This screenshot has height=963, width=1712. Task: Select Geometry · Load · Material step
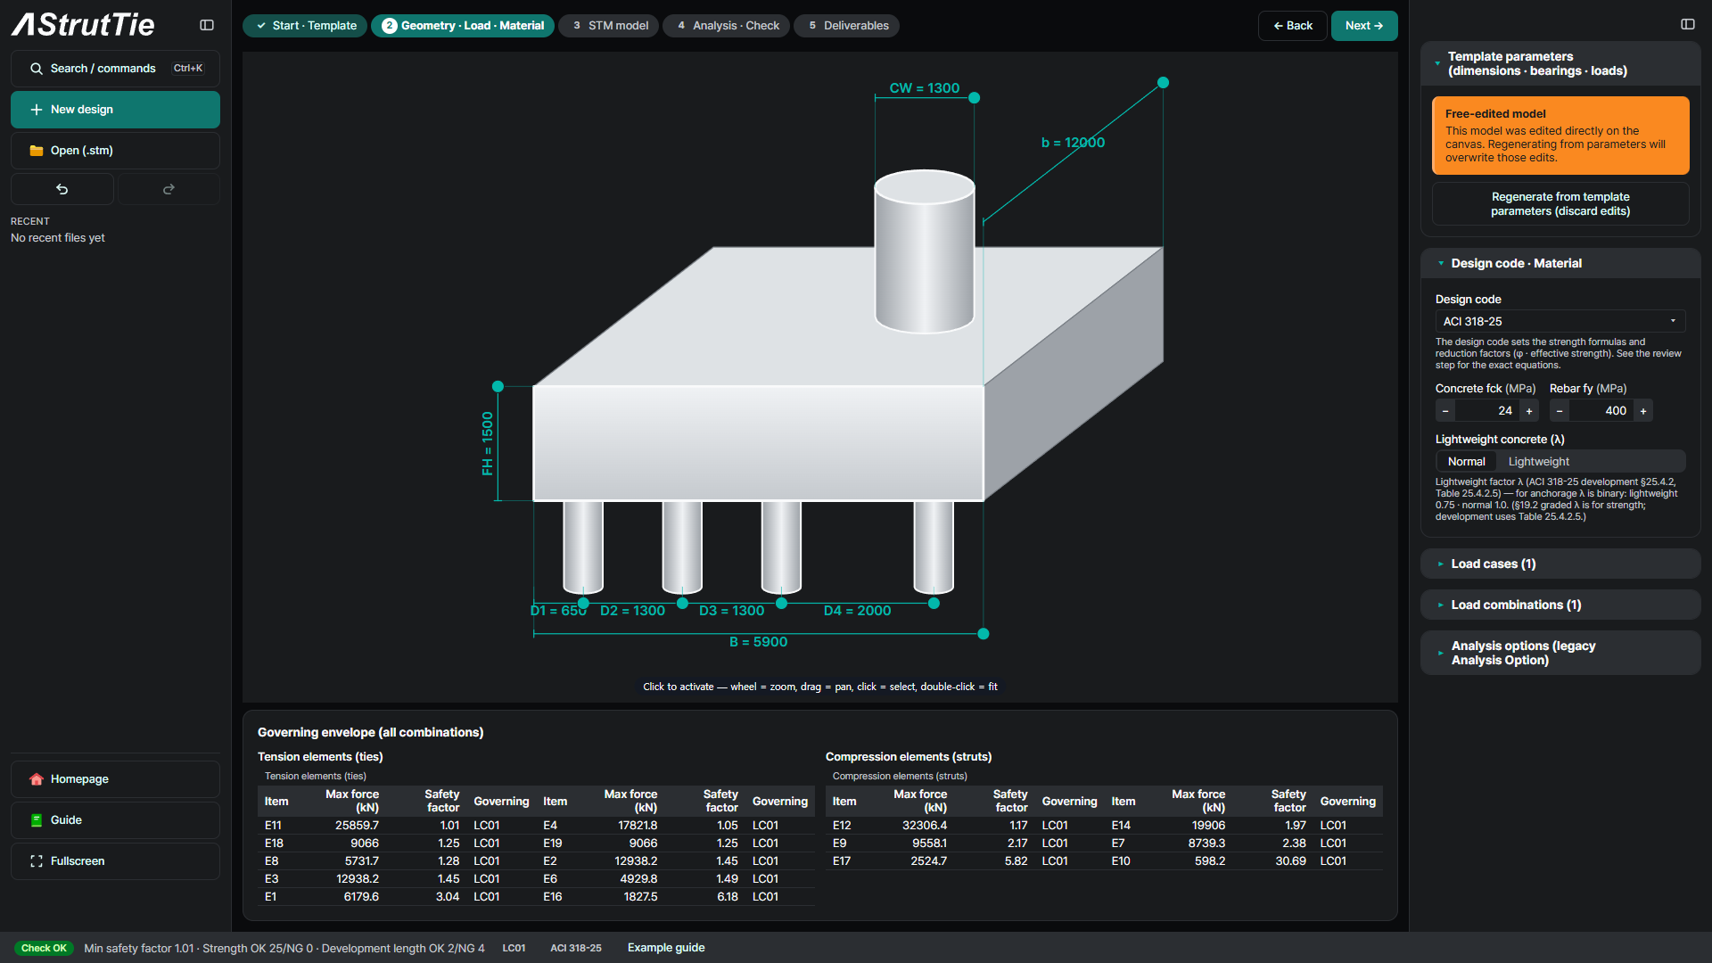[463, 26]
